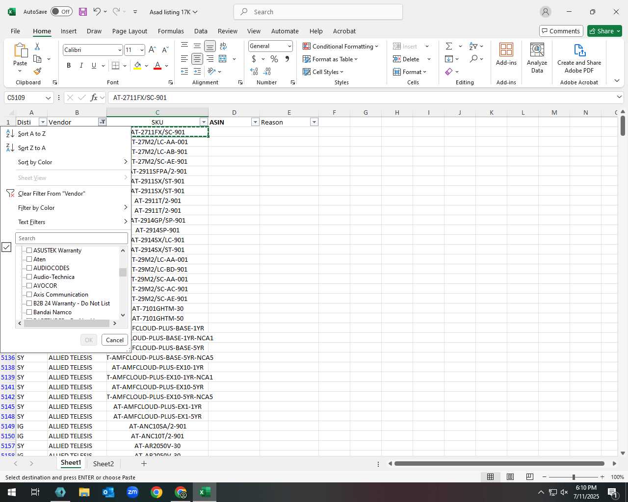This screenshot has height=502, width=628.
Task: Check the Axis Communication checkbox
Action: pyautogui.click(x=29, y=295)
